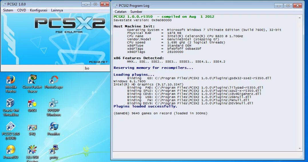Click the cdvdGigaherz.dll binding line
Screen dimensions: 308x162
194,94
